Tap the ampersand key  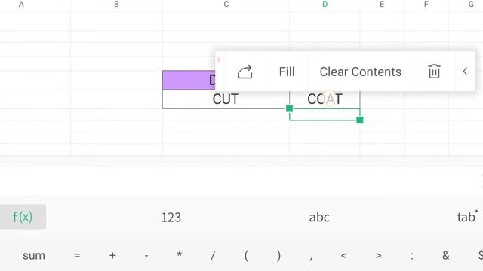[x=445, y=255]
